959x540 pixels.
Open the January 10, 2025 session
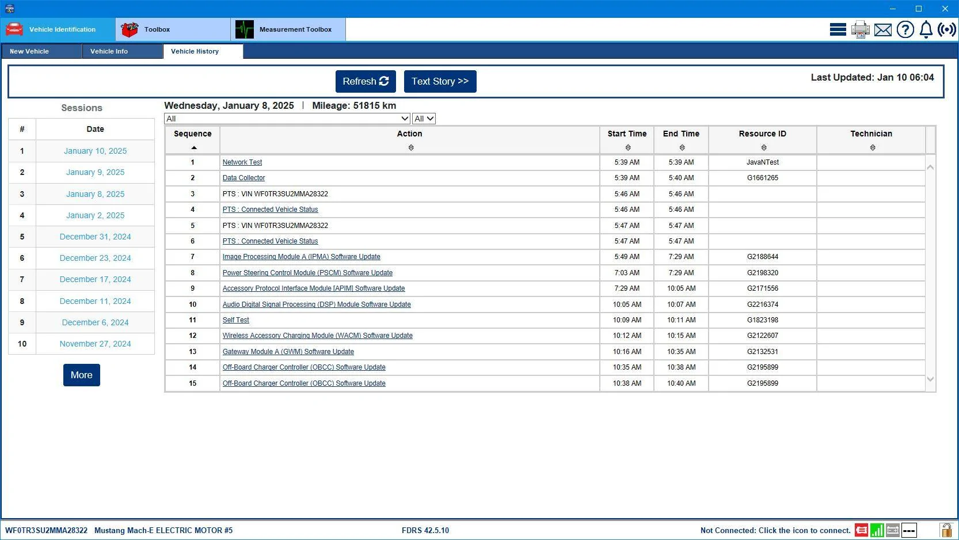(x=96, y=151)
